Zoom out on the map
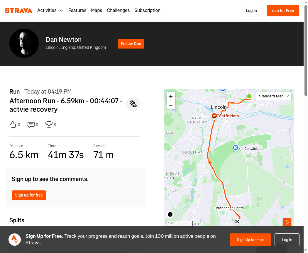The width and height of the screenshot is (308, 253). click(171, 105)
